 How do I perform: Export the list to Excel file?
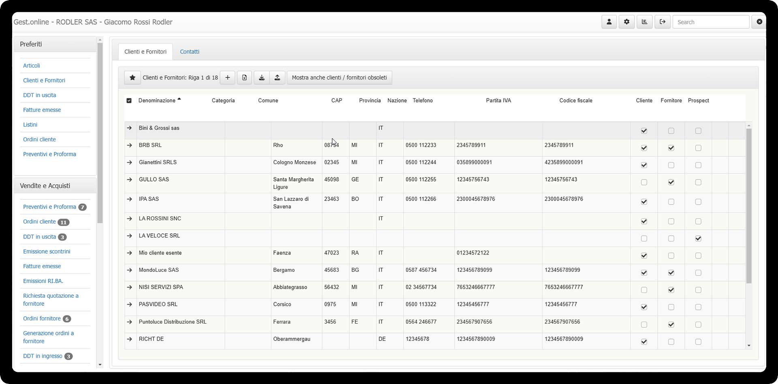(244, 78)
